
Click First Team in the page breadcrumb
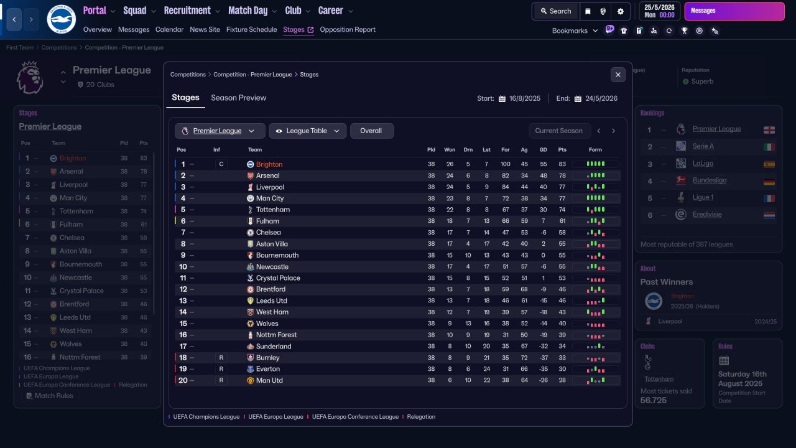20,47
